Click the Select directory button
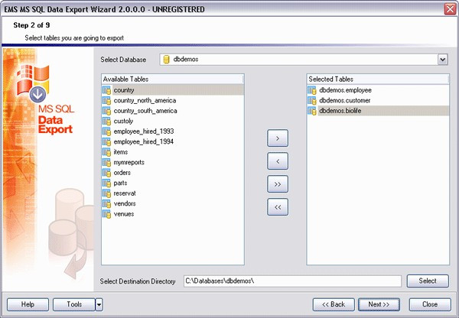Viewport: 459px width, 318px height. point(428,281)
